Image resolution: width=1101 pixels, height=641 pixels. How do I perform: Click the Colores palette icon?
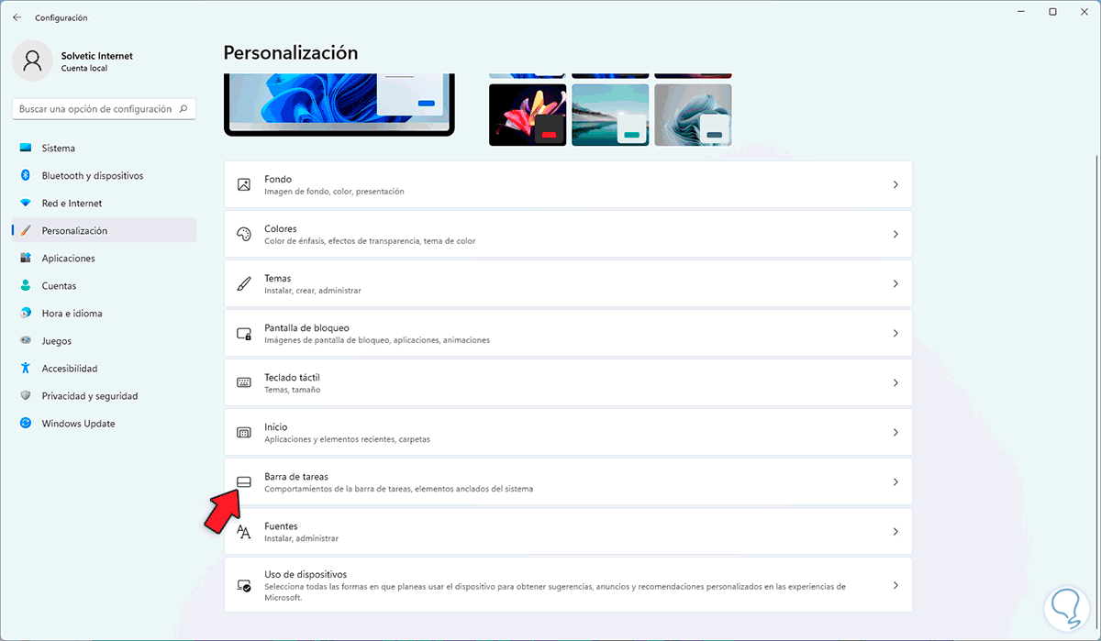click(x=244, y=234)
